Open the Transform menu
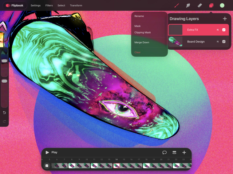Image resolution: width=233 pixels, height=174 pixels. click(x=76, y=5)
